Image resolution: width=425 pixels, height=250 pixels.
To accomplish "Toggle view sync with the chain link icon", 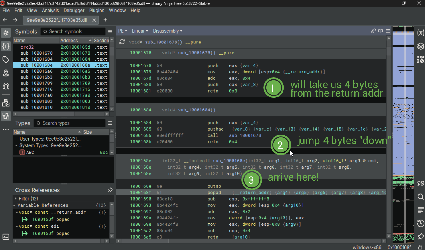I will click(373, 31).
